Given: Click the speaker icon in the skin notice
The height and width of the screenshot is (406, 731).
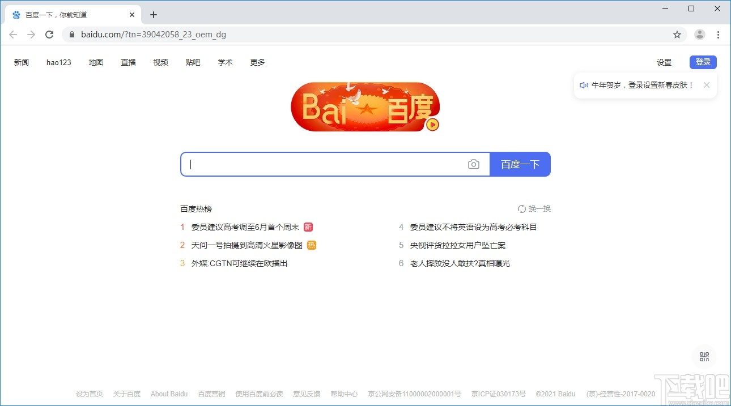Looking at the screenshot, I should click(x=584, y=85).
